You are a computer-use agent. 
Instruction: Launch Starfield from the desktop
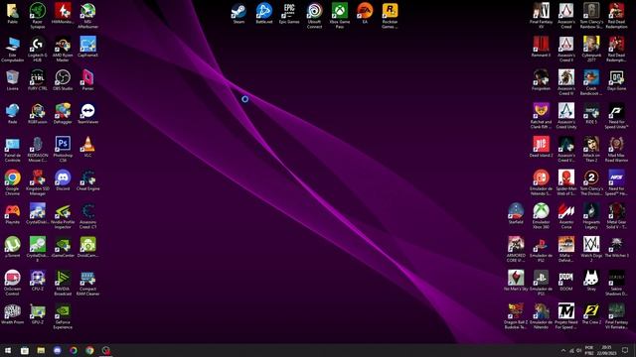coord(516,214)
